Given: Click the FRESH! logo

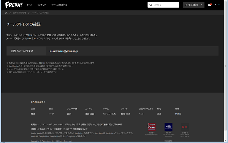Looking at the screenshot, I should [14, 5].
